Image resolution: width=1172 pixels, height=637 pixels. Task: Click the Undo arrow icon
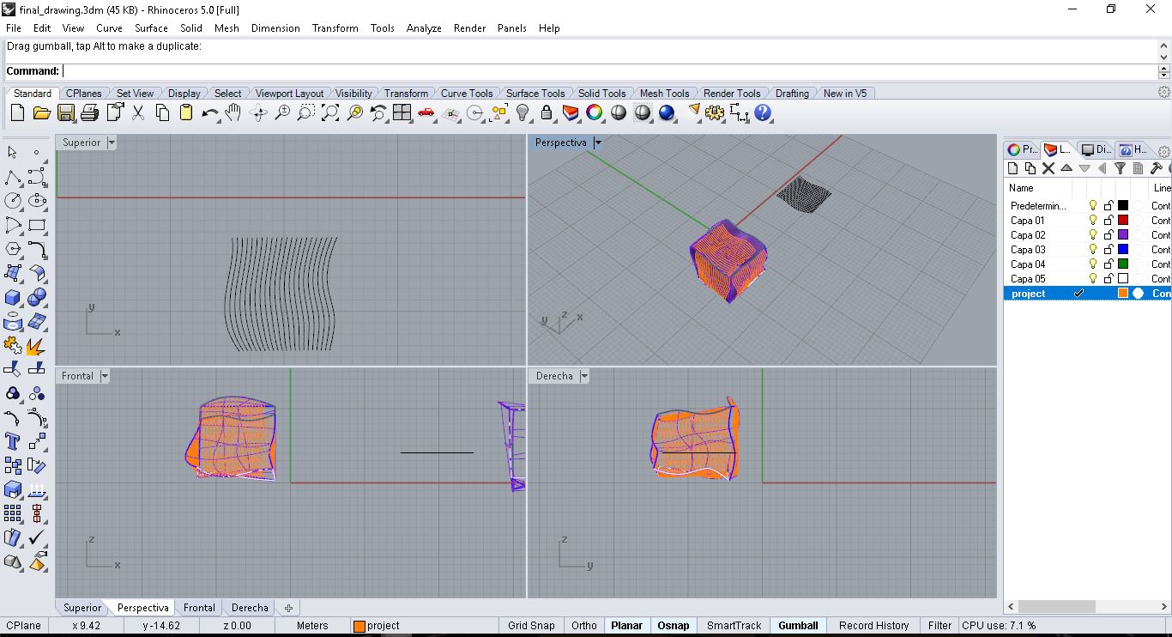click(x=210, y=112)
